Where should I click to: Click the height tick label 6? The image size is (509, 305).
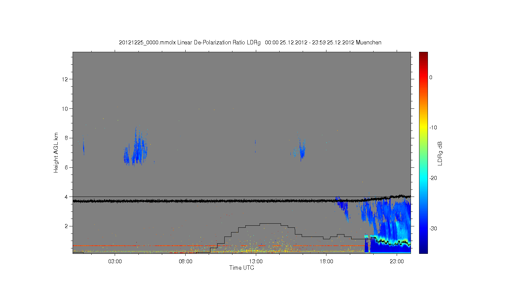pyautogui.click(x=67, y=167)
